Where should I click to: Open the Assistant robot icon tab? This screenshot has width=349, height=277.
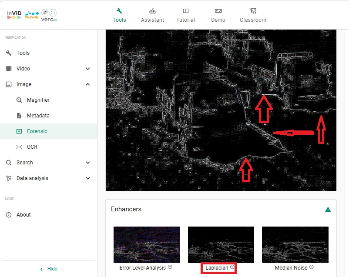152,11
